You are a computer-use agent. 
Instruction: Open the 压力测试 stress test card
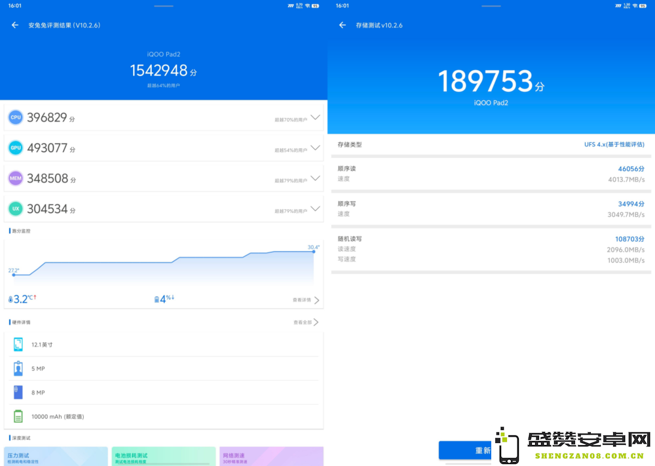pyautogui.click(x=56, y=456)
